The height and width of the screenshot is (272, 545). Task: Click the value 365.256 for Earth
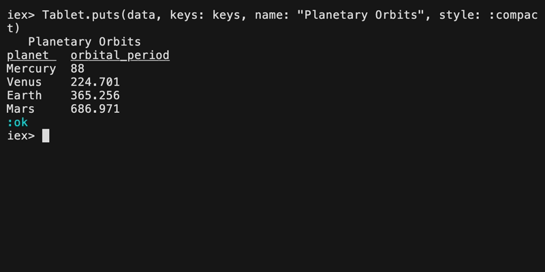(95, 95)
